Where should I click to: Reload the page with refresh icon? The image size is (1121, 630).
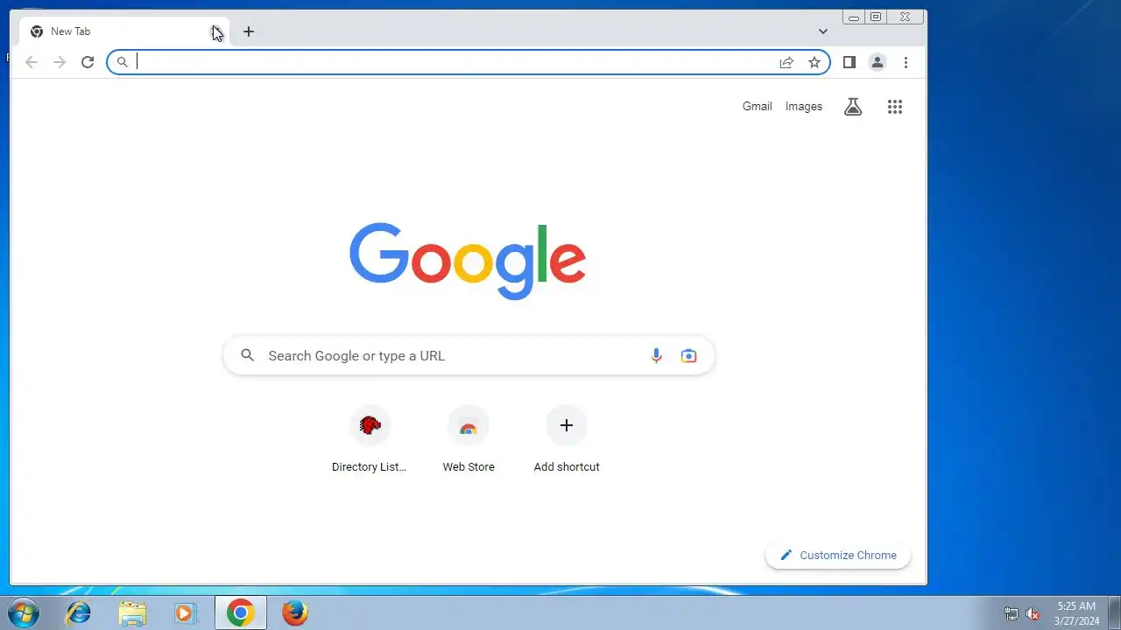(88, 62)
